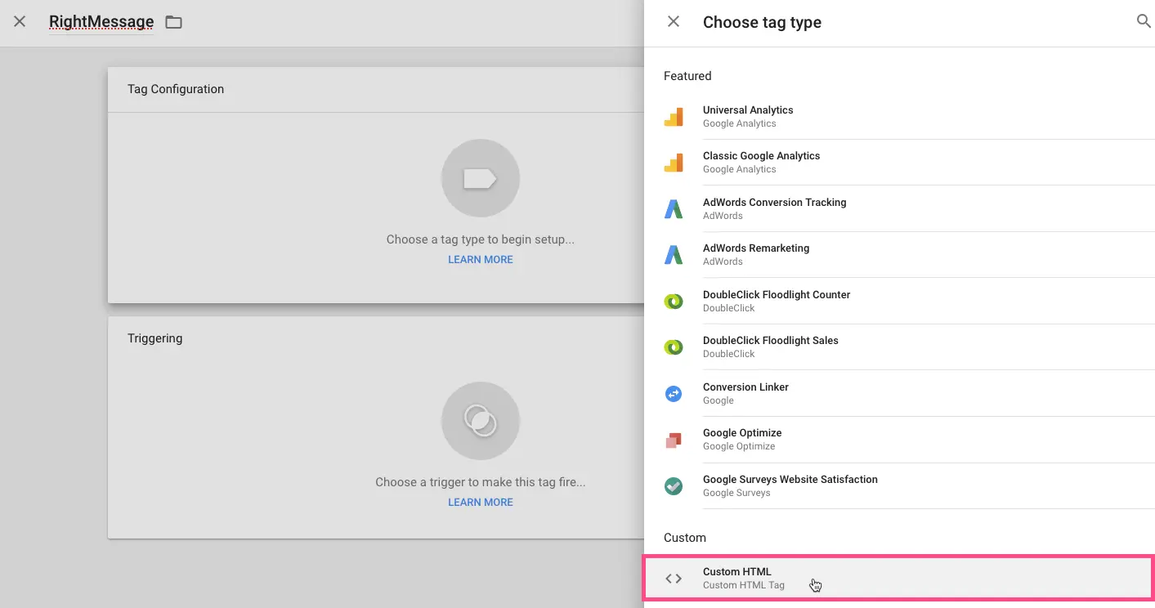1155x608 pixels.
Task: Select DoubleClick Floodlight Counter icon
Action: pyautogui.click(x=673, y=302)
